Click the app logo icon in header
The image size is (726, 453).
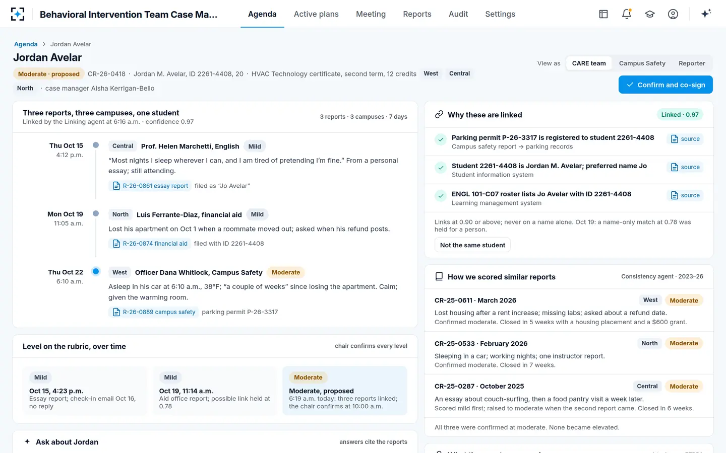[18, 14]
